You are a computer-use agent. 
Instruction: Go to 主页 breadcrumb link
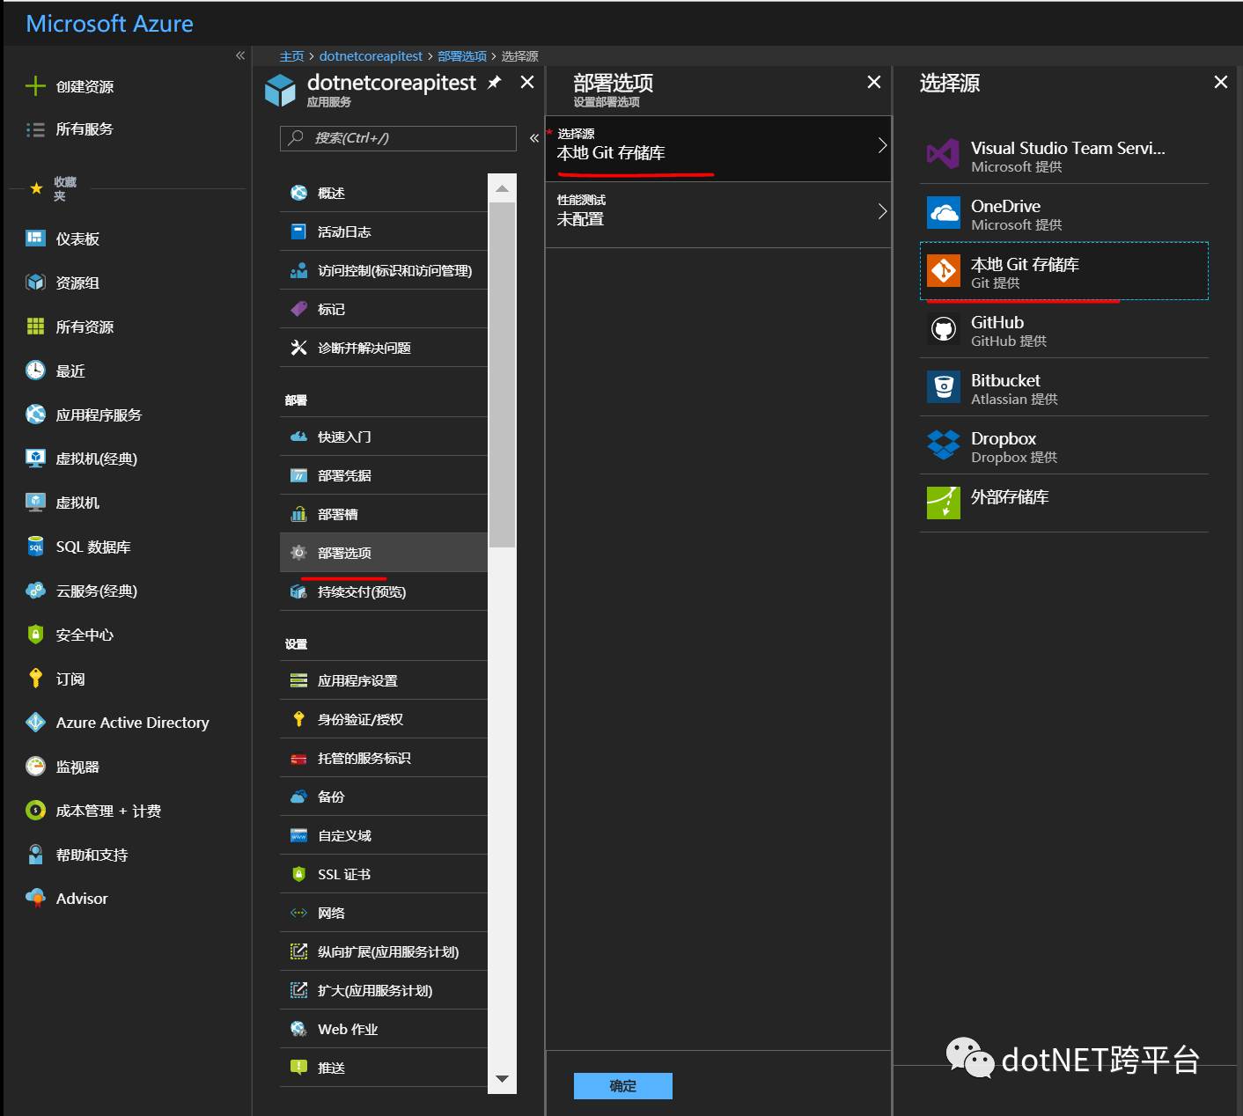[291, 56]
